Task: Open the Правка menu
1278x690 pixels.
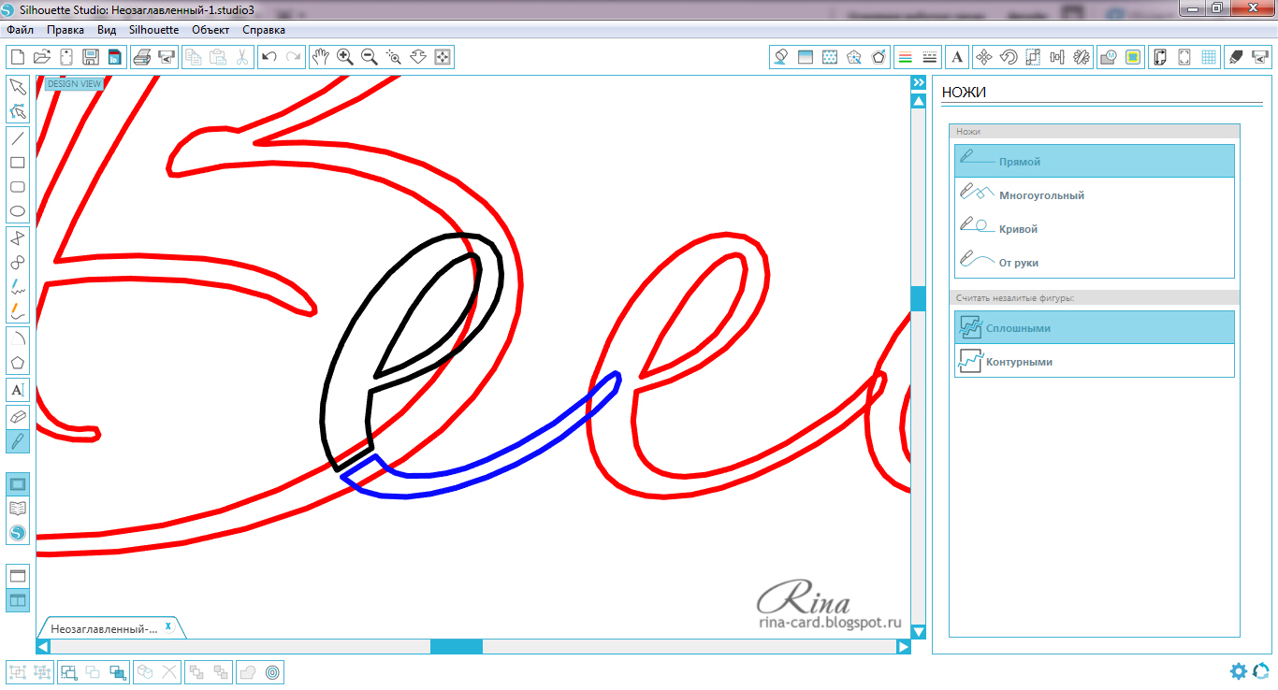Action: coord(65,30)
